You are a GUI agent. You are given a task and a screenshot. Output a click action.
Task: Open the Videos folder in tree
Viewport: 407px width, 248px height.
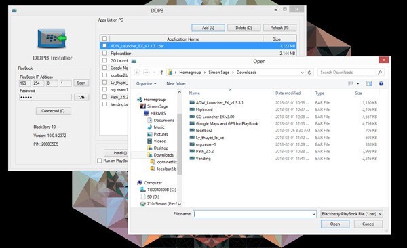tap(159, 141)
